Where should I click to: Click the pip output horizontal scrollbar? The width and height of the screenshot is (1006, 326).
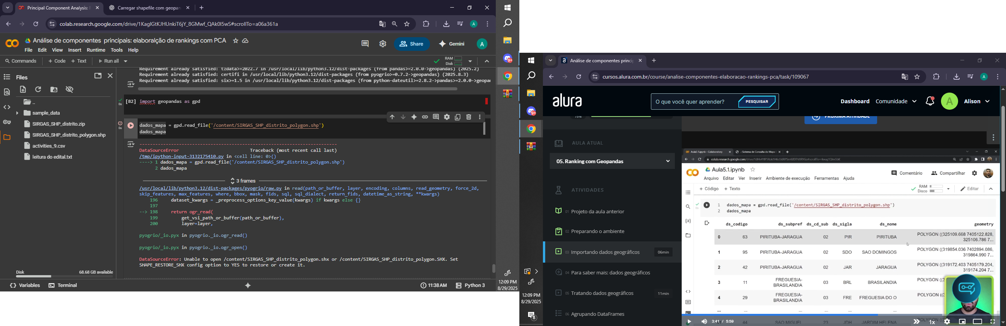298,89
